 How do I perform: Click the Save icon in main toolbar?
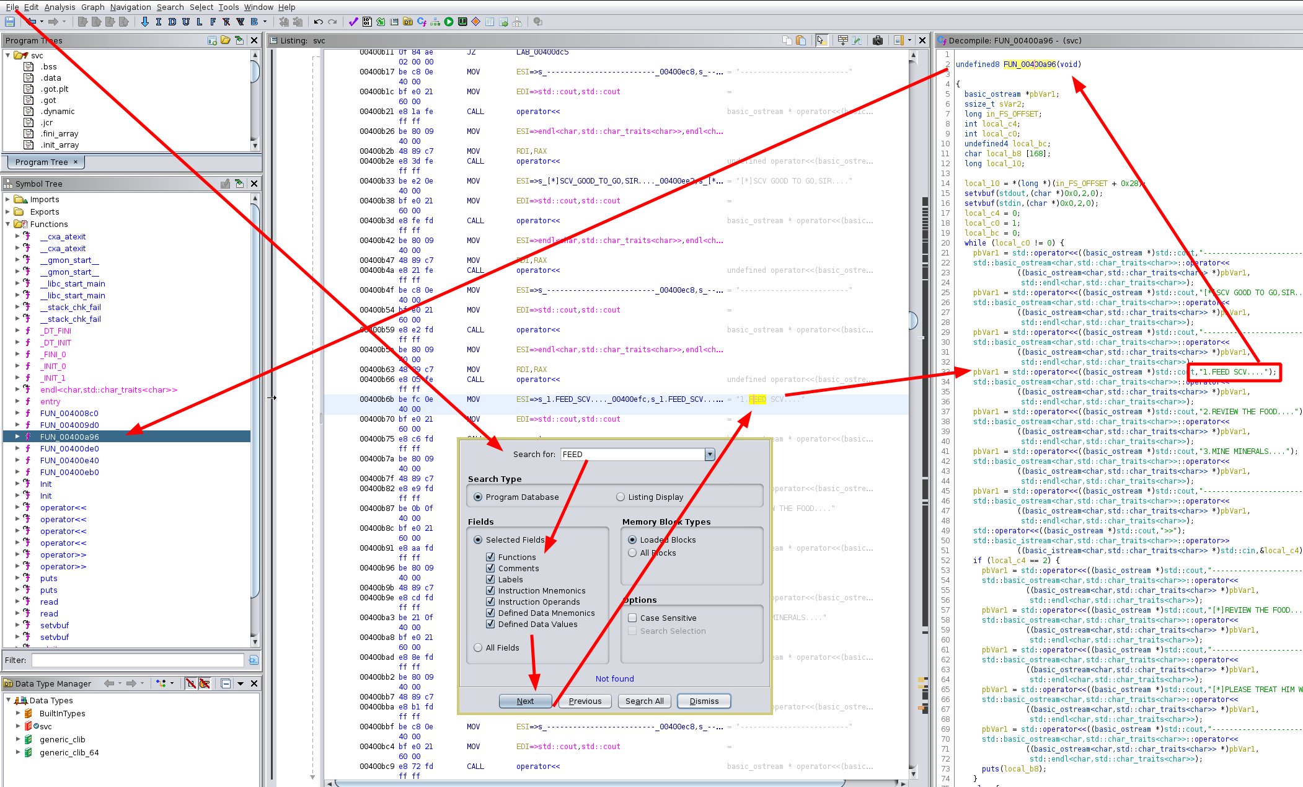click(10, 22)
